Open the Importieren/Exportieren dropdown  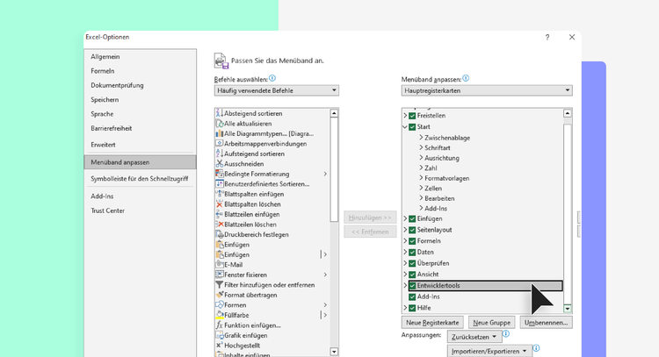tap(489, 351)
